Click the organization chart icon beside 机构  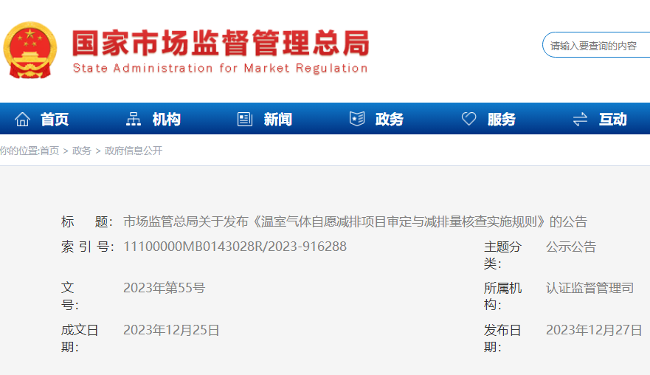click(134, 120)
